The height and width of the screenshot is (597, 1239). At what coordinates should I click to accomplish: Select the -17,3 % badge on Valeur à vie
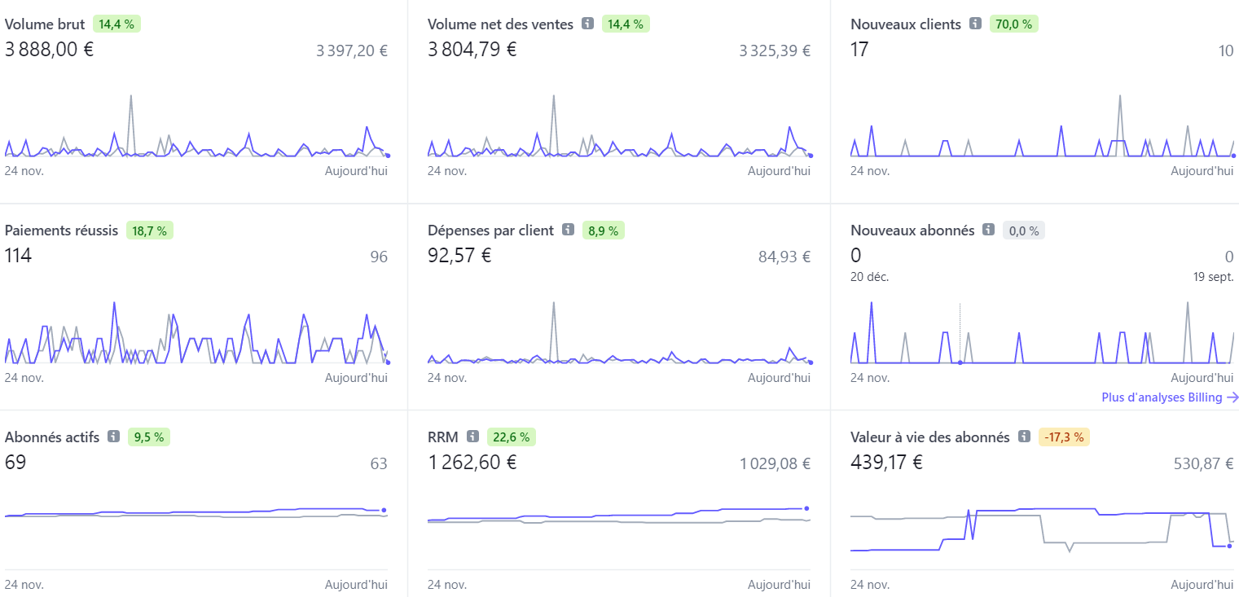(x=1064, y=437)
